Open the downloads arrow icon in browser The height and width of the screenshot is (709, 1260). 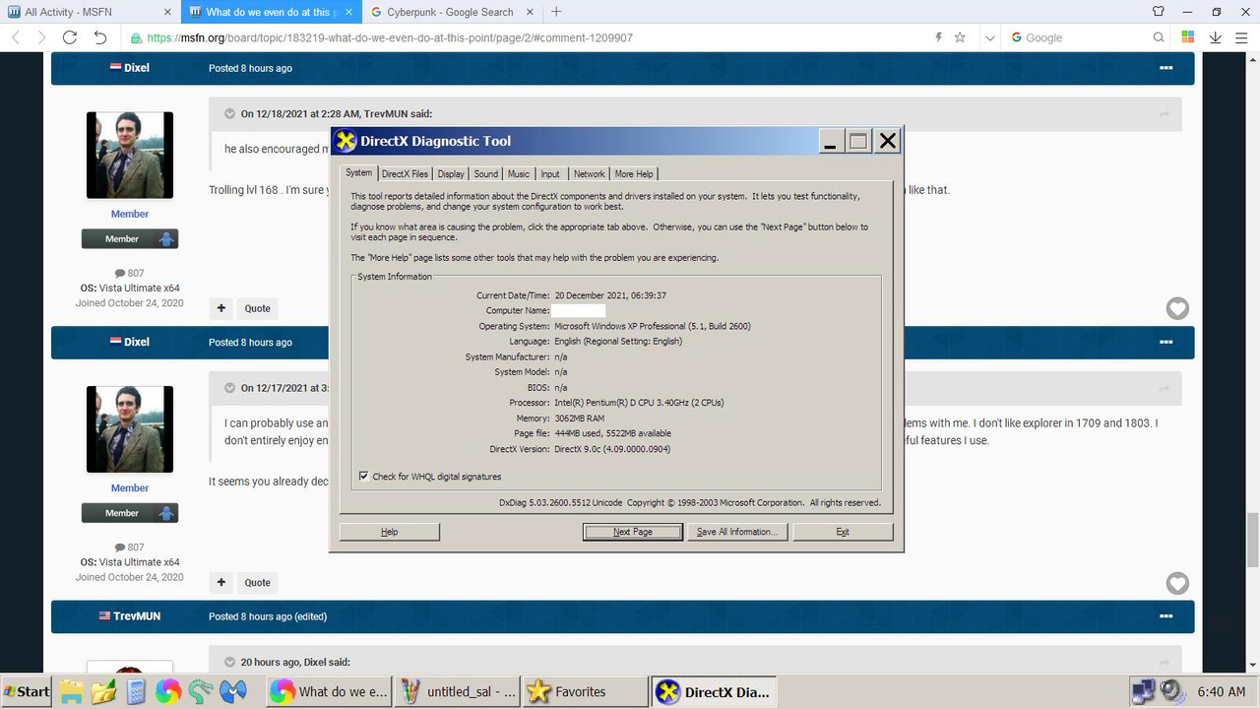point(1216,37)
